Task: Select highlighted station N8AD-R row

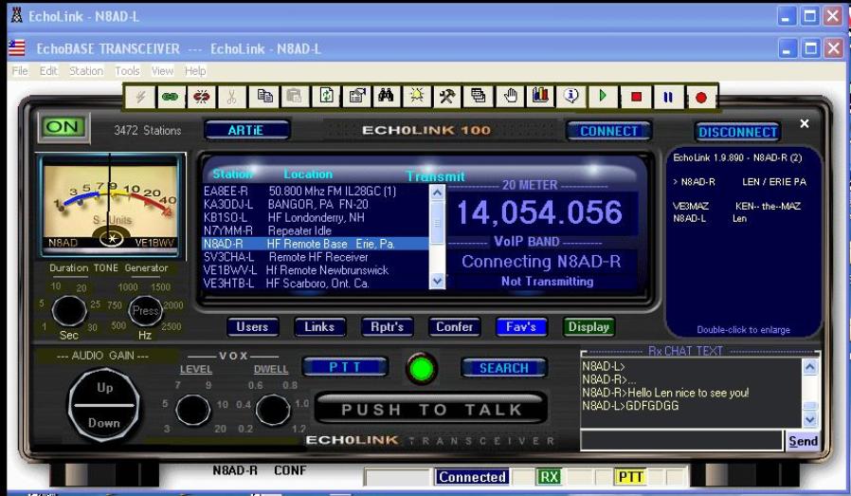Action: pyautogui.click(x=315, y=244)
